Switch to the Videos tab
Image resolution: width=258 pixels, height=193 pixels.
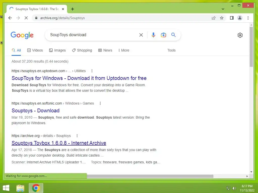coord(35,50)
